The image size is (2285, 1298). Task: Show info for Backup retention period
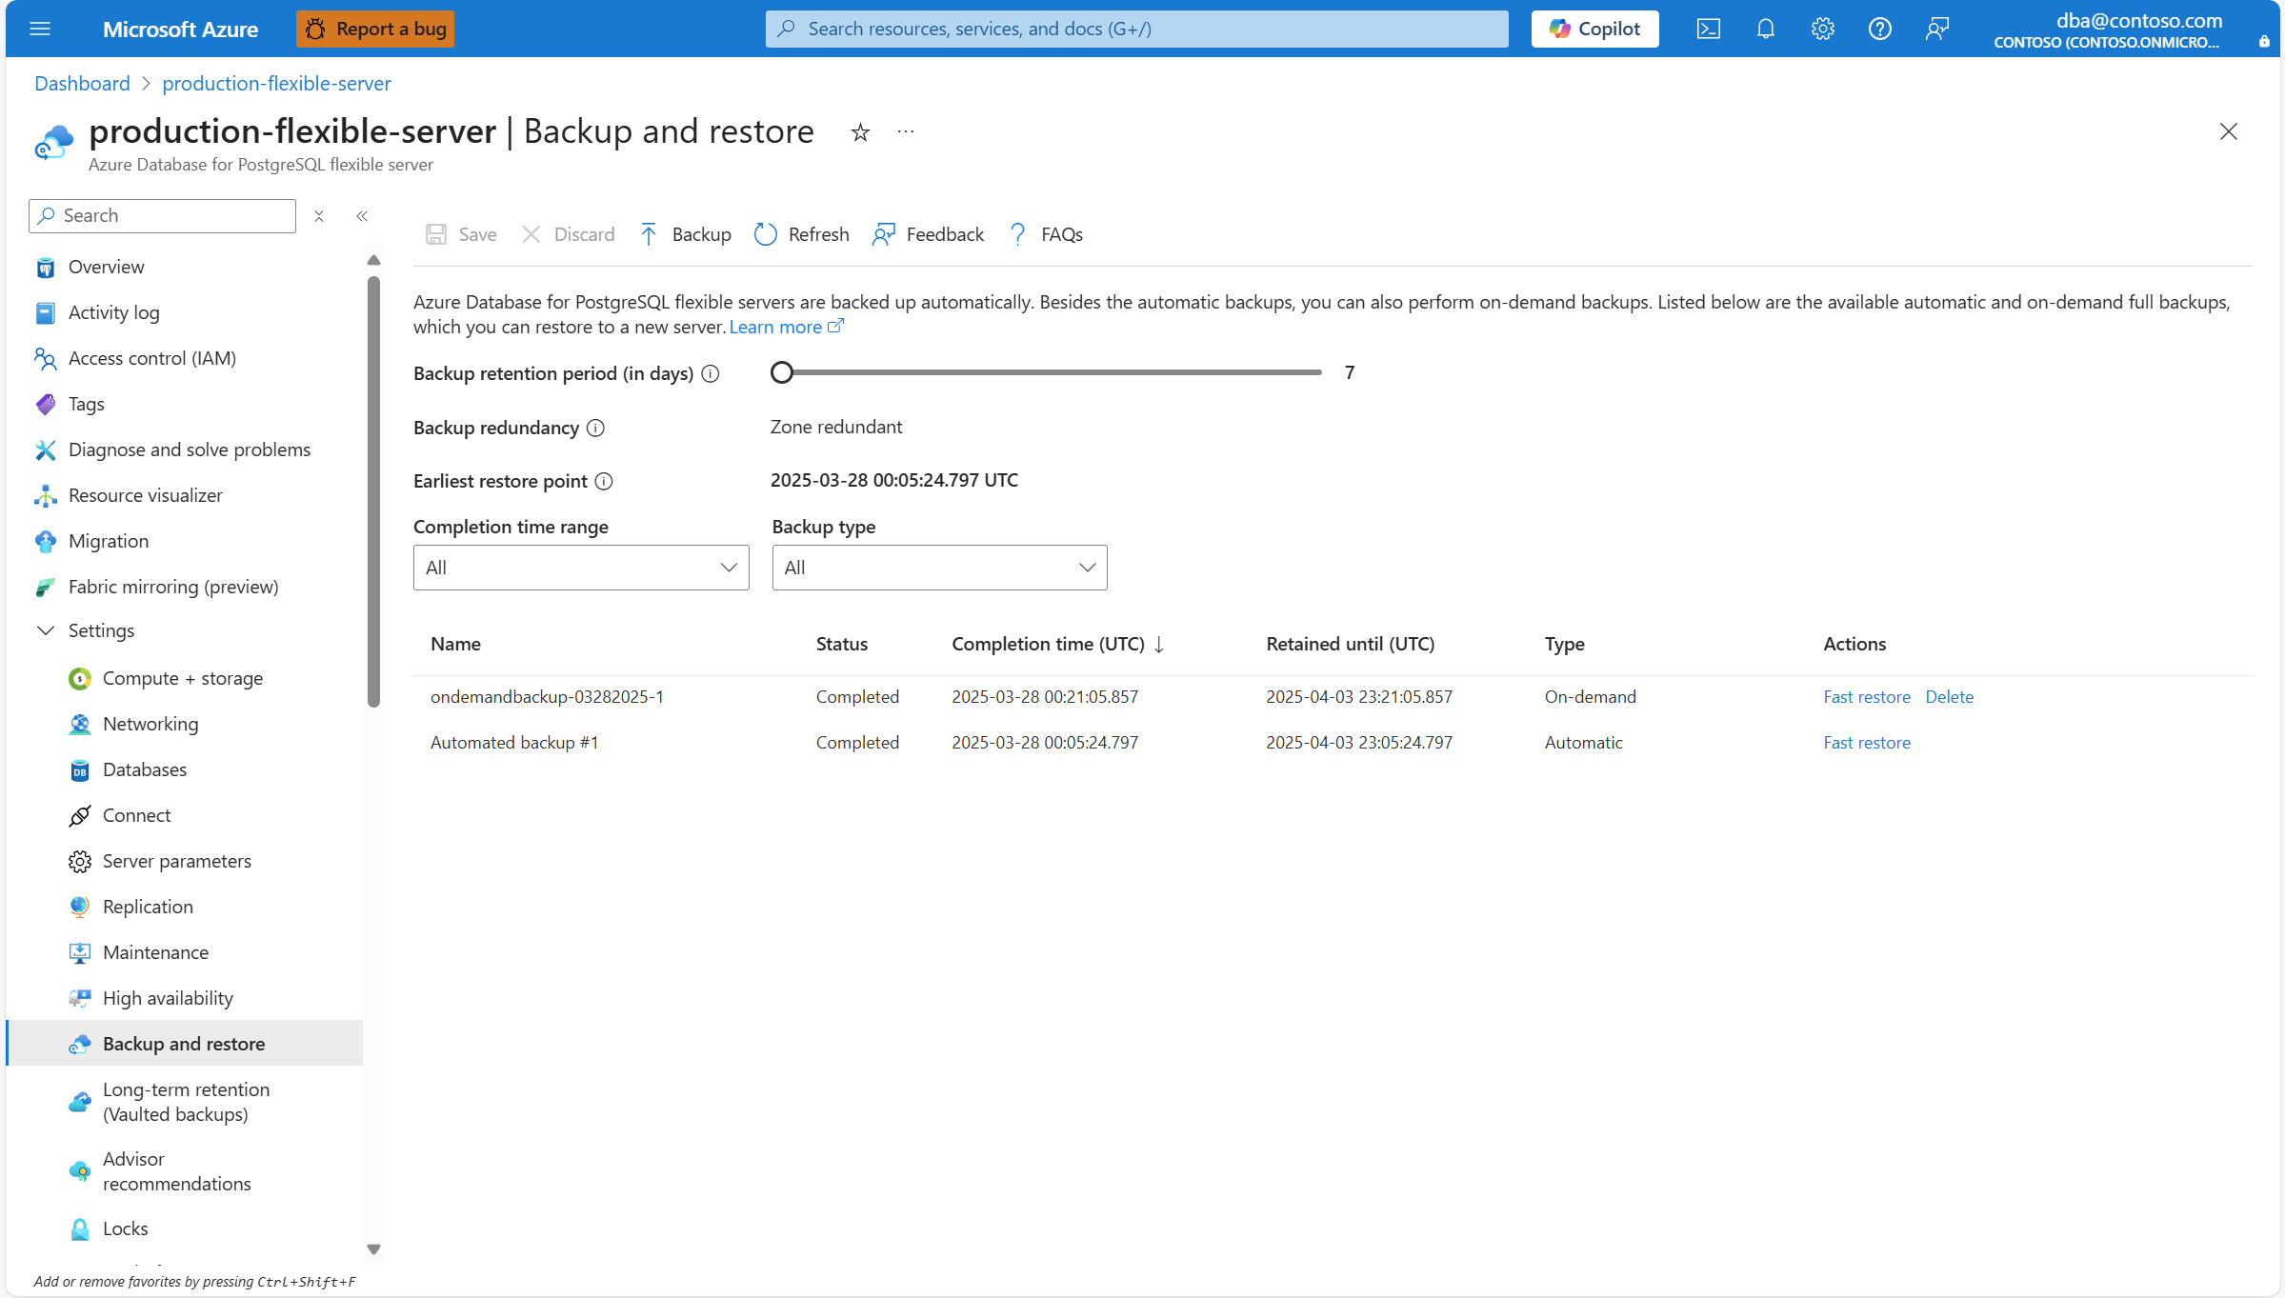point(711,373)
